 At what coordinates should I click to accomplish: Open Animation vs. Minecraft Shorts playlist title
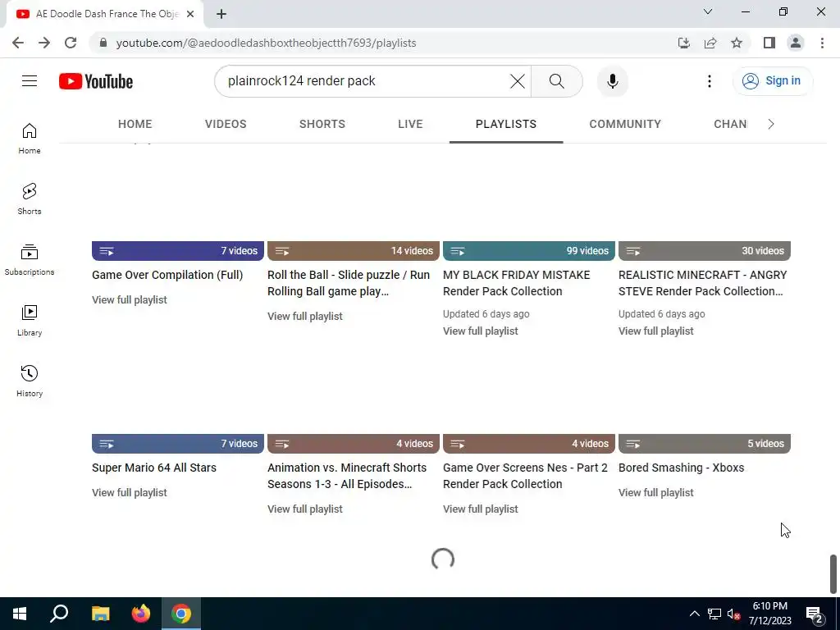coord(347,476)
